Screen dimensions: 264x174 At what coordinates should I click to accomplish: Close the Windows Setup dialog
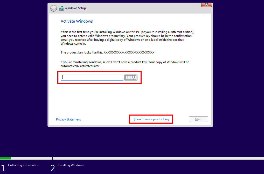[x=206, y=5]
